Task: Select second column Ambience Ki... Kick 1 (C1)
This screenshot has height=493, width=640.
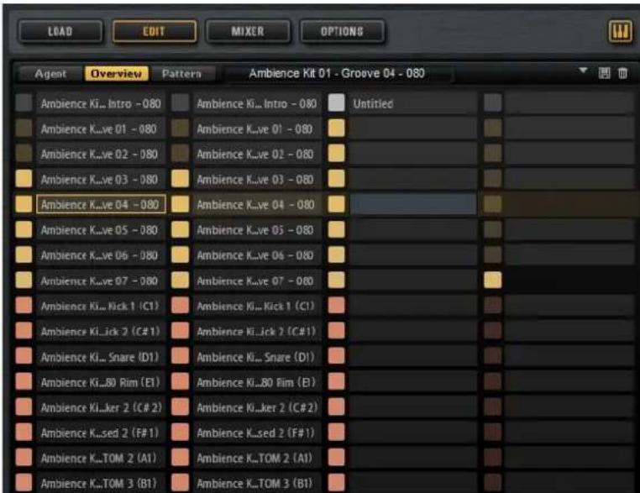Action: click(x=257, y=306)
